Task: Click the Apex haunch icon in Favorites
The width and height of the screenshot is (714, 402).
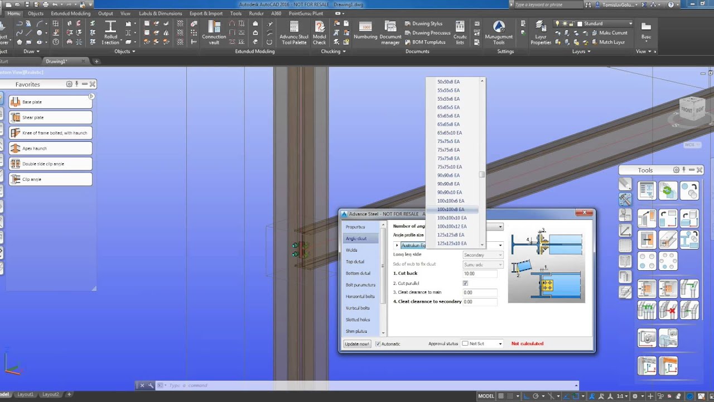Action: (15, 149)
